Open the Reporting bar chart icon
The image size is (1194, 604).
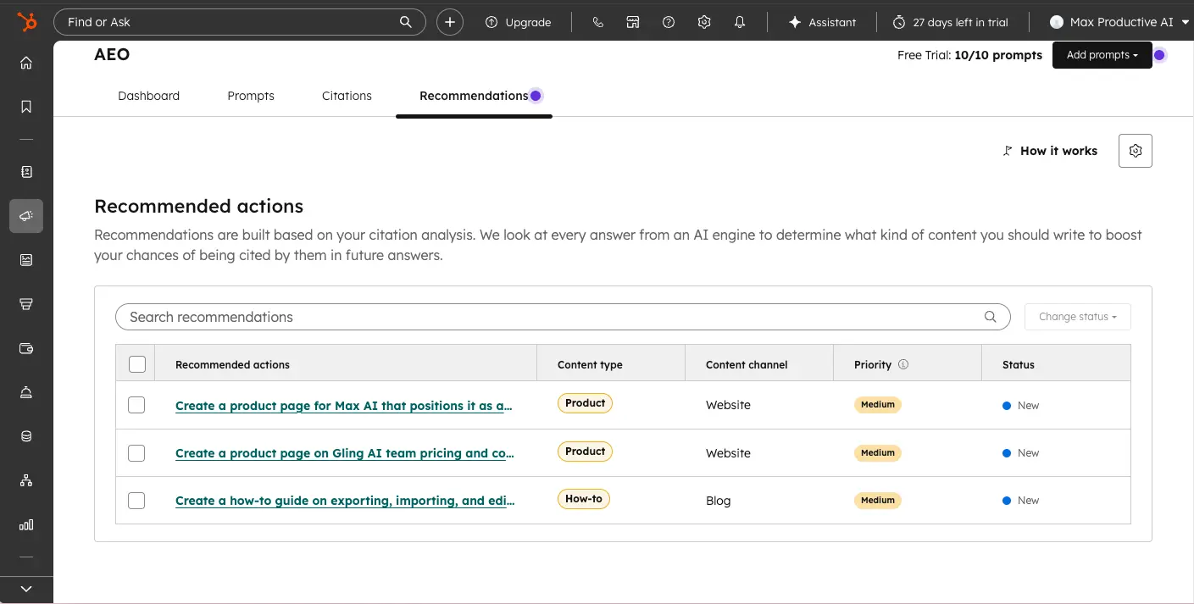click(x=25, y=525)
